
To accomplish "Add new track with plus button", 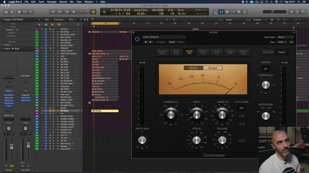I will pyautogui.click(x=39, y=25).
